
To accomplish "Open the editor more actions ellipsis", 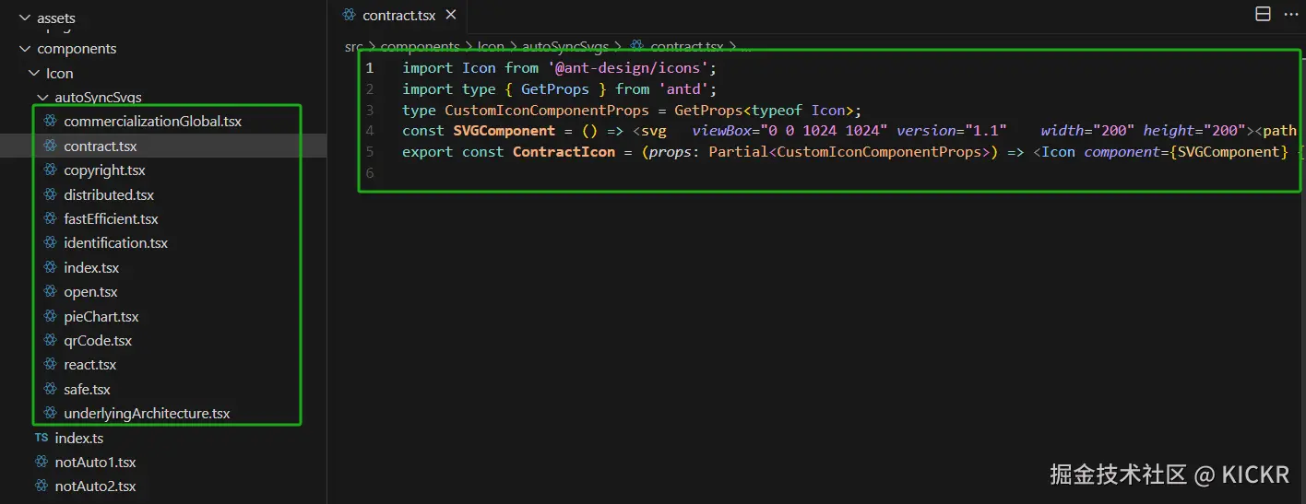I will 1290,14.
